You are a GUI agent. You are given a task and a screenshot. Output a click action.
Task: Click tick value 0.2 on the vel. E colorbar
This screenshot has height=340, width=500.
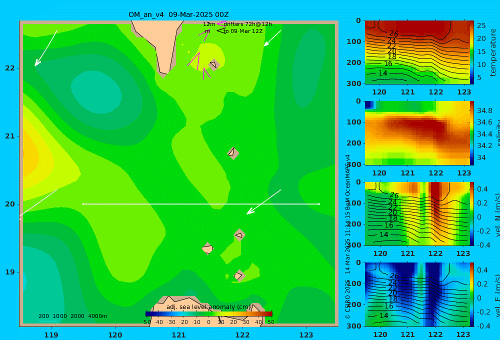coord(482,284)
